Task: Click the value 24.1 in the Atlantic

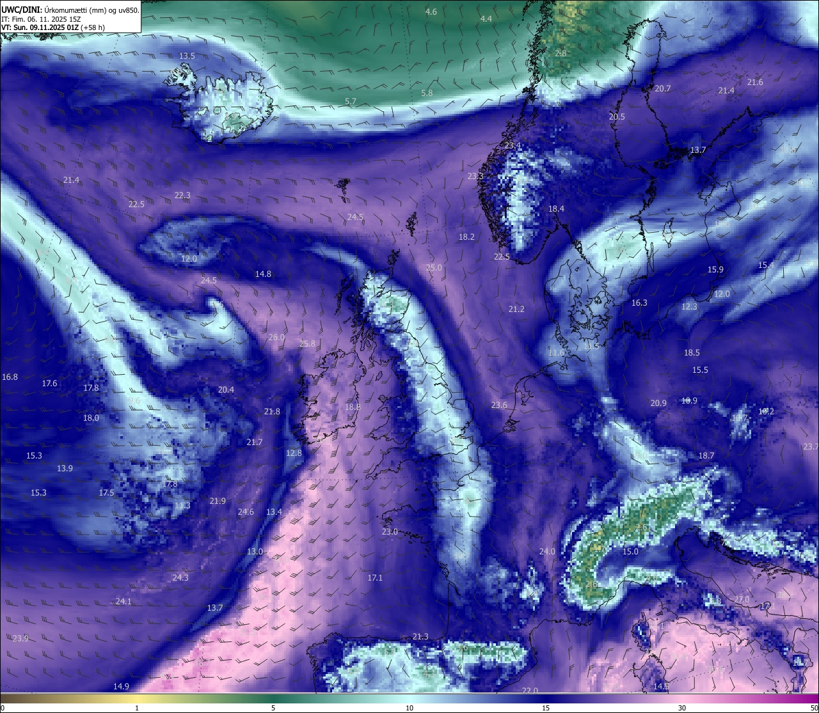Action: coord(123,602)
